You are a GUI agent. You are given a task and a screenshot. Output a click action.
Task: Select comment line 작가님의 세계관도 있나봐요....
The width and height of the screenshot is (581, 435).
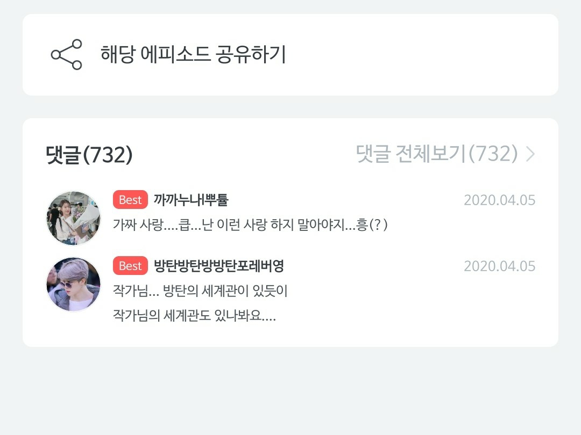(x=194, y=316)
